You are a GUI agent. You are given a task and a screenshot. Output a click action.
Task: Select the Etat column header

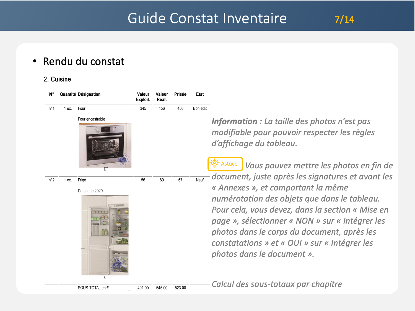tap(200, 94)
